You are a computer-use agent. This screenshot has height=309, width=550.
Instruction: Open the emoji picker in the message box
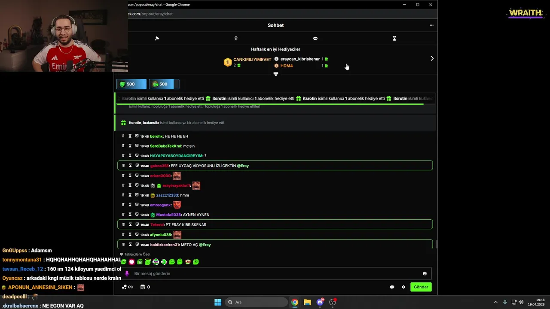point(425,273)
